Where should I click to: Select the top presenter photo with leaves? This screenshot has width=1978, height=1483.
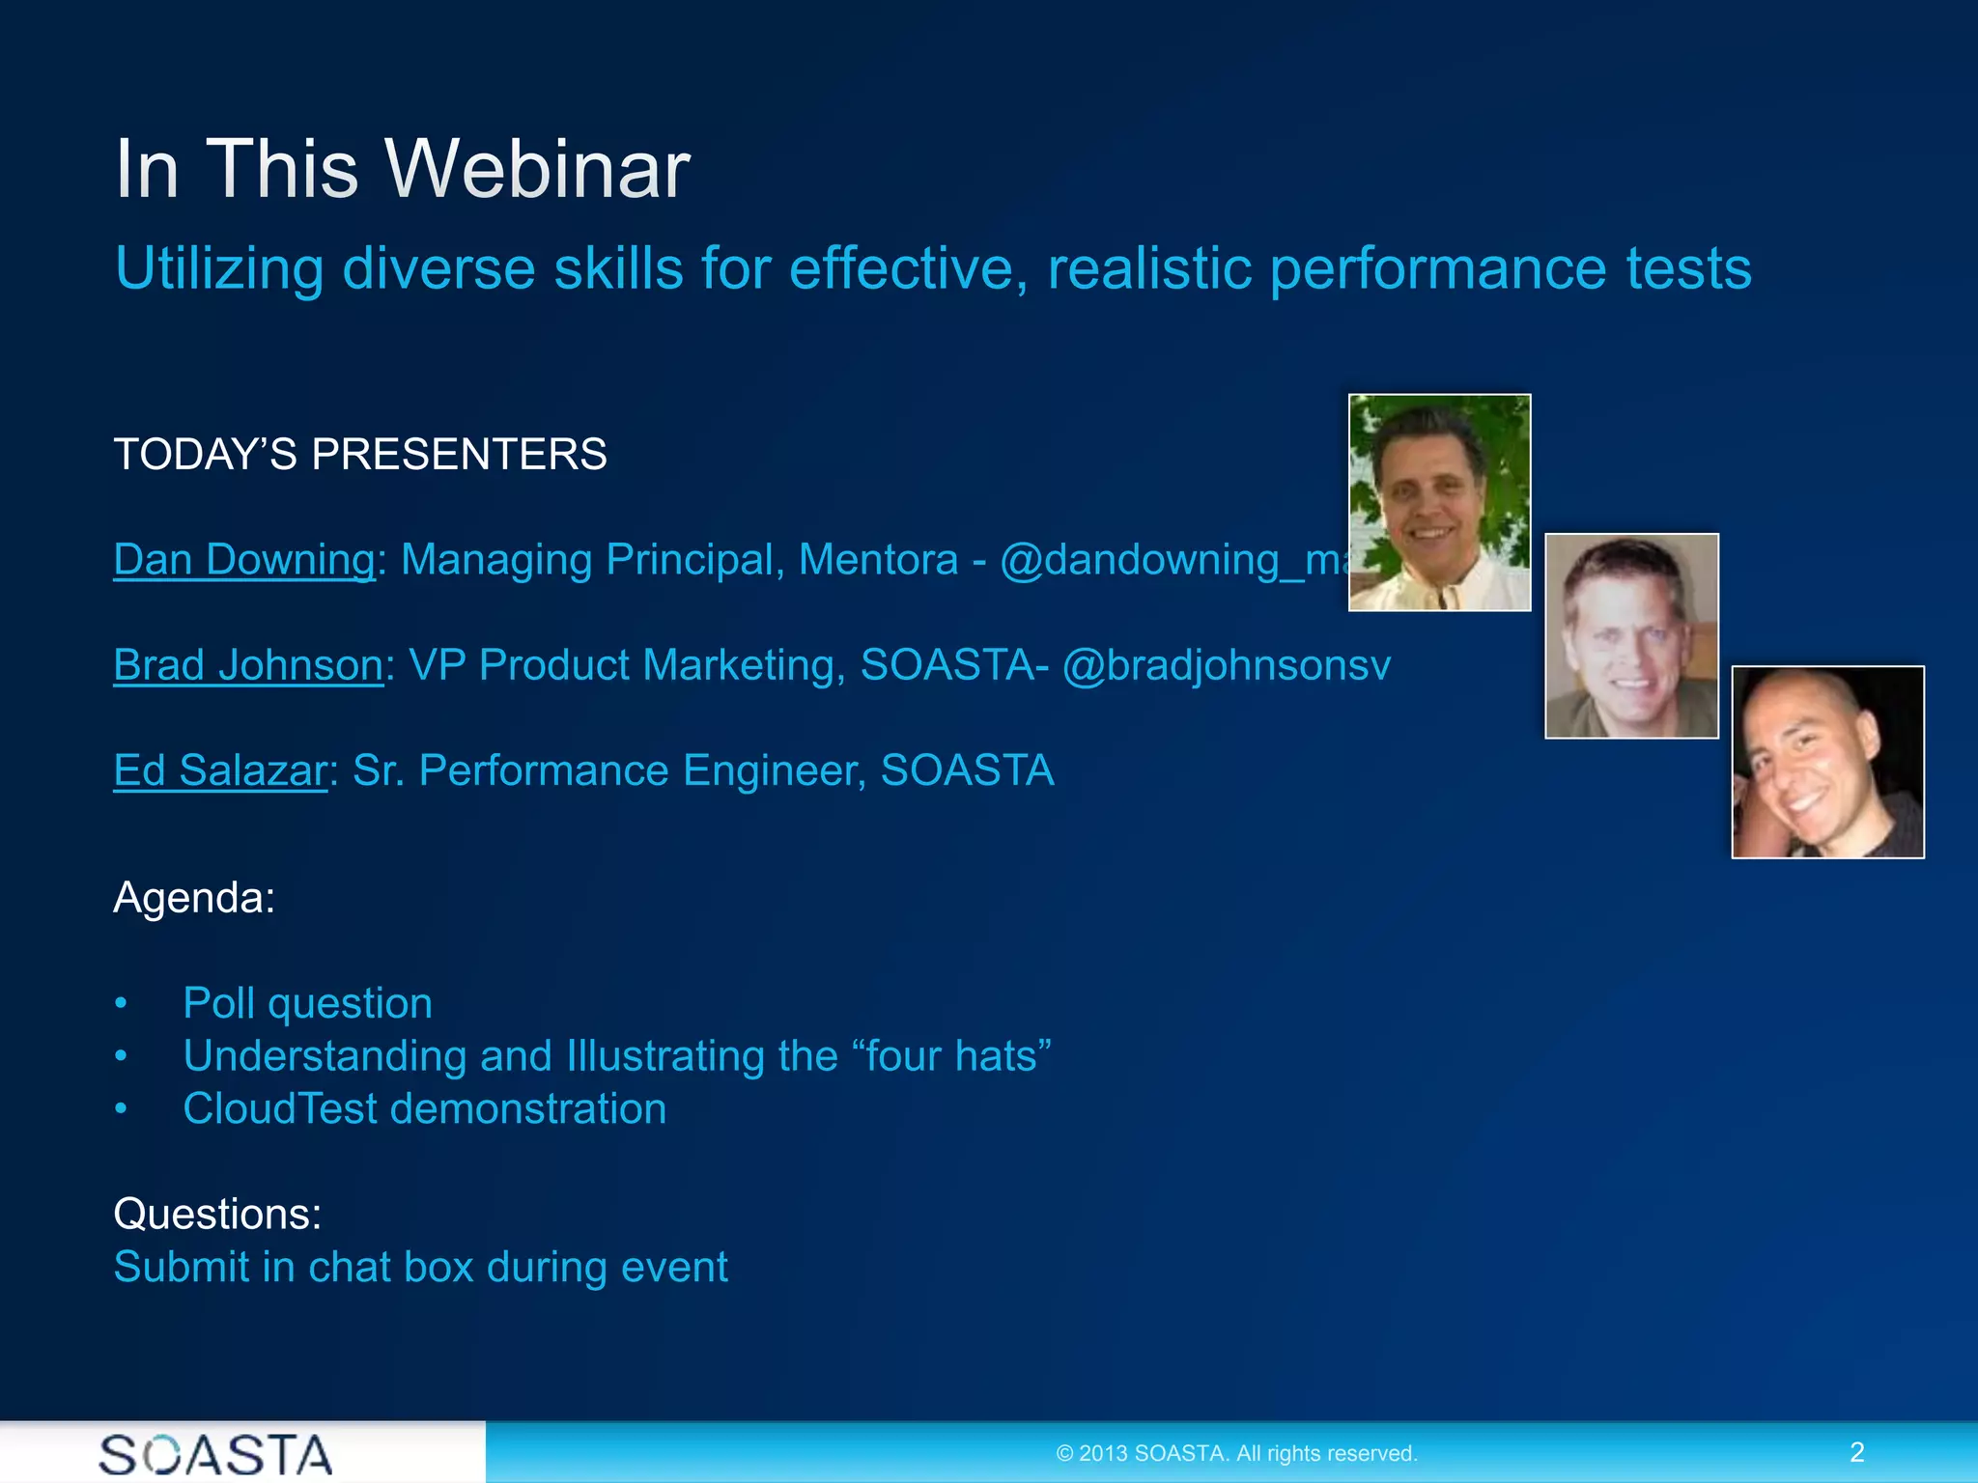[1439, 502]
